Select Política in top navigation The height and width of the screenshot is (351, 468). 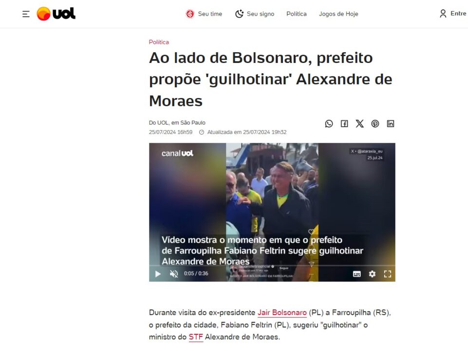[297, 14]
